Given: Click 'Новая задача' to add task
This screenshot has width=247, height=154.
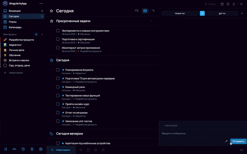Looking at the screenshot, I should [x=61, y=150].
